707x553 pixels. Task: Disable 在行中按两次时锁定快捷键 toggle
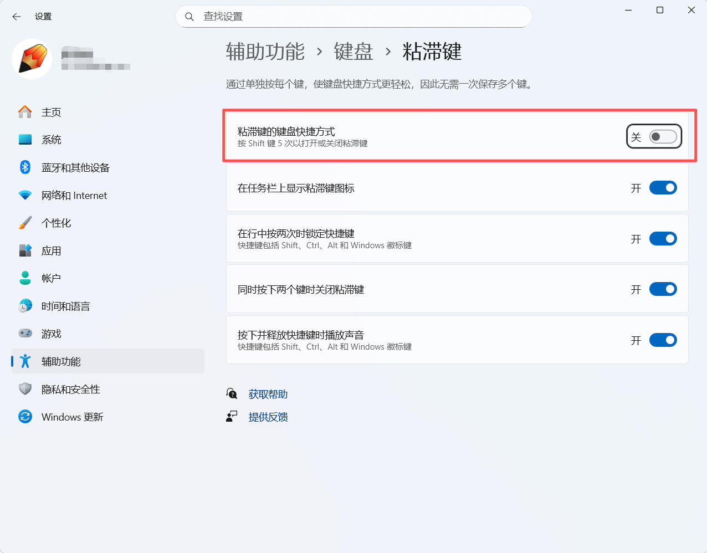click(x=663, y=239)
